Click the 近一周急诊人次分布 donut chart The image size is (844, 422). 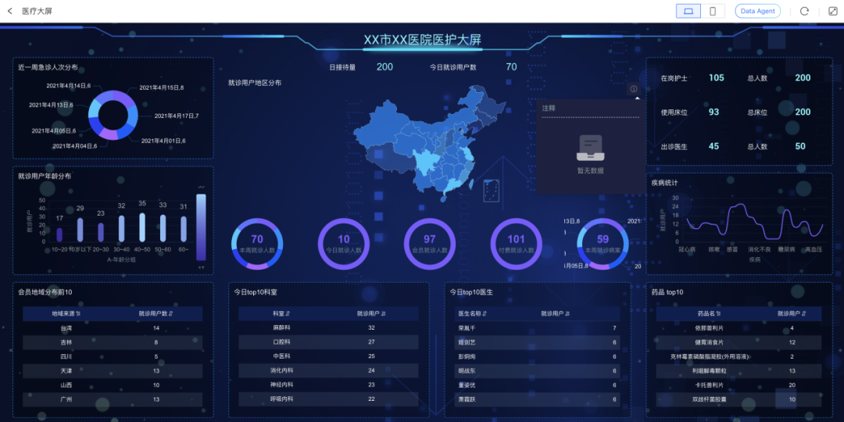[113, 115]
